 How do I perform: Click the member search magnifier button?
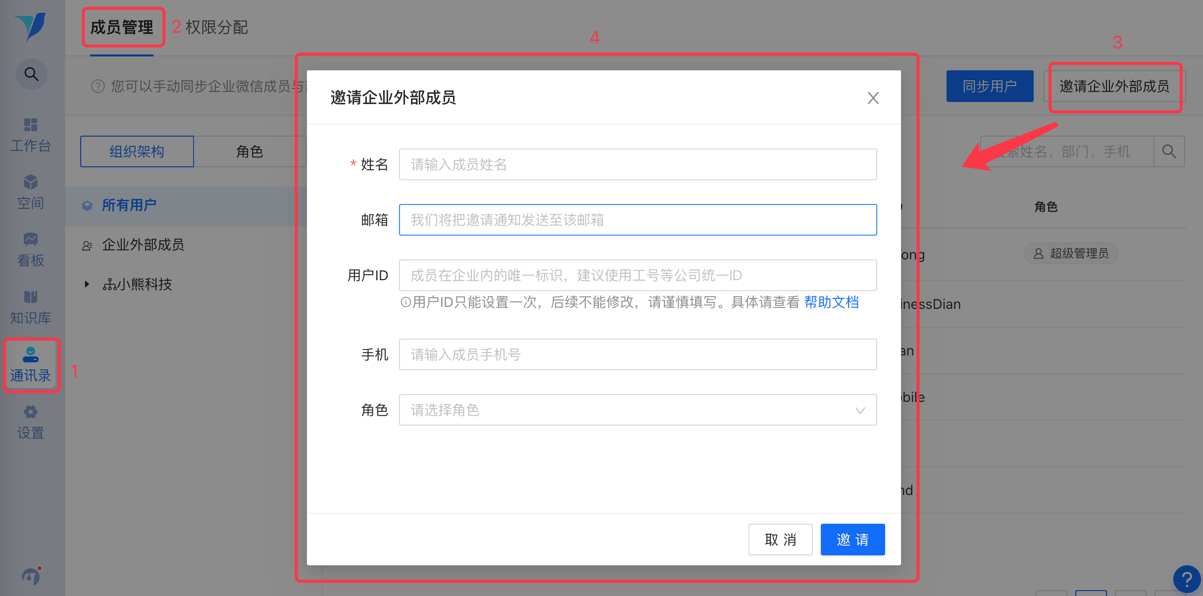click(1169, 151)
